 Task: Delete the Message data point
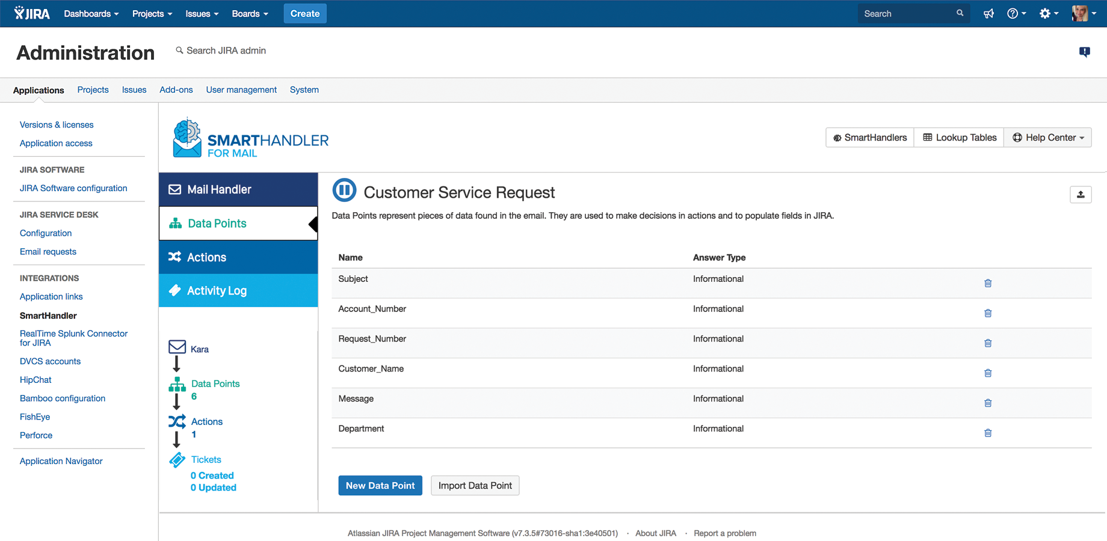click(x=988, y=403)
